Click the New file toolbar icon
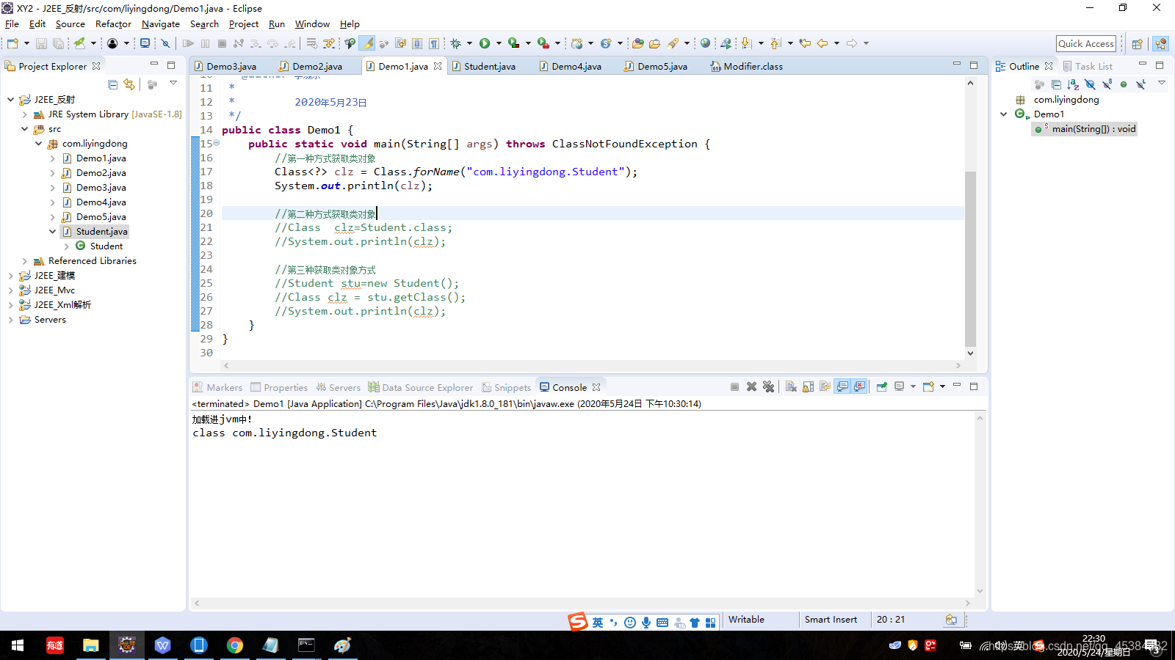Screen dimensions: 1175x660 pyautogui.click(x=12, y=43)
